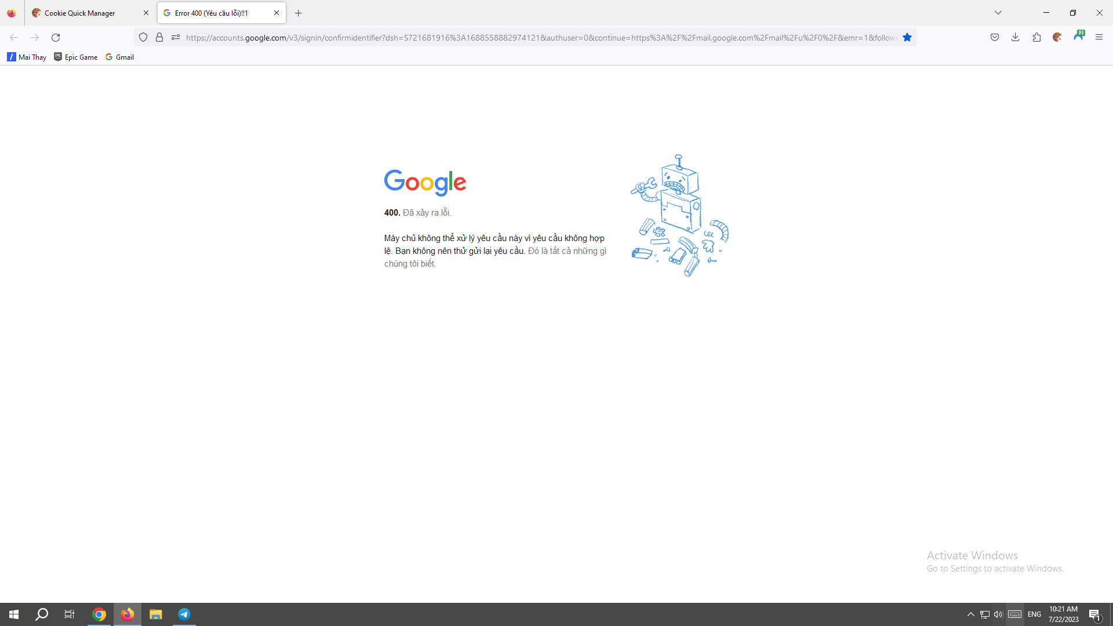1113x626 pixels.
Task: Open the Windows Start menu
Action: (14, 614)
